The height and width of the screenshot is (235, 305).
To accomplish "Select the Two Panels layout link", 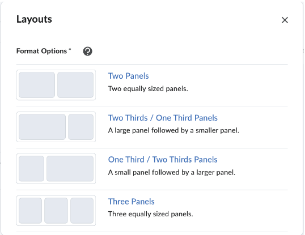I will (128, 76).
